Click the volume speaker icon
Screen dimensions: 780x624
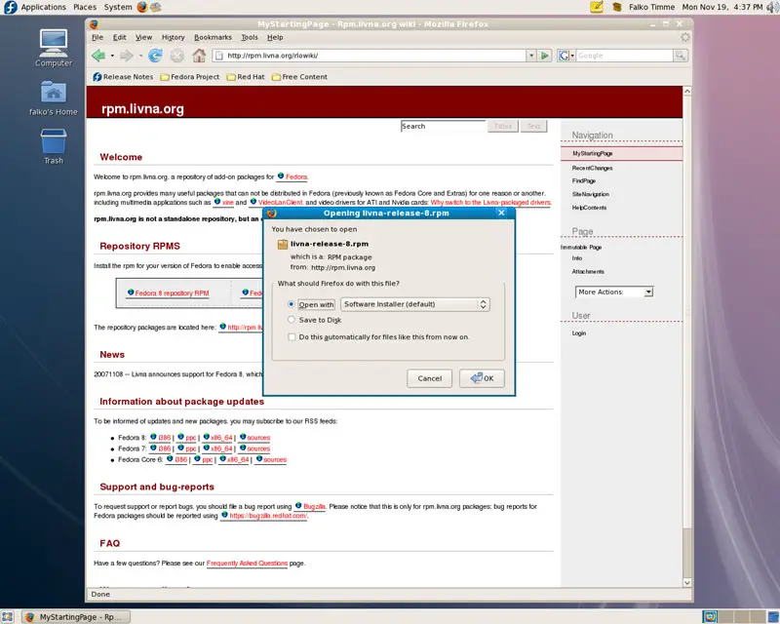click(772, 7)
